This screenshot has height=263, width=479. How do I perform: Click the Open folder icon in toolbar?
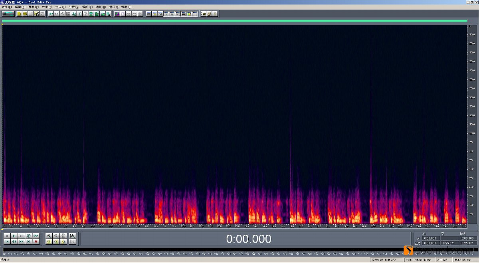25,14
